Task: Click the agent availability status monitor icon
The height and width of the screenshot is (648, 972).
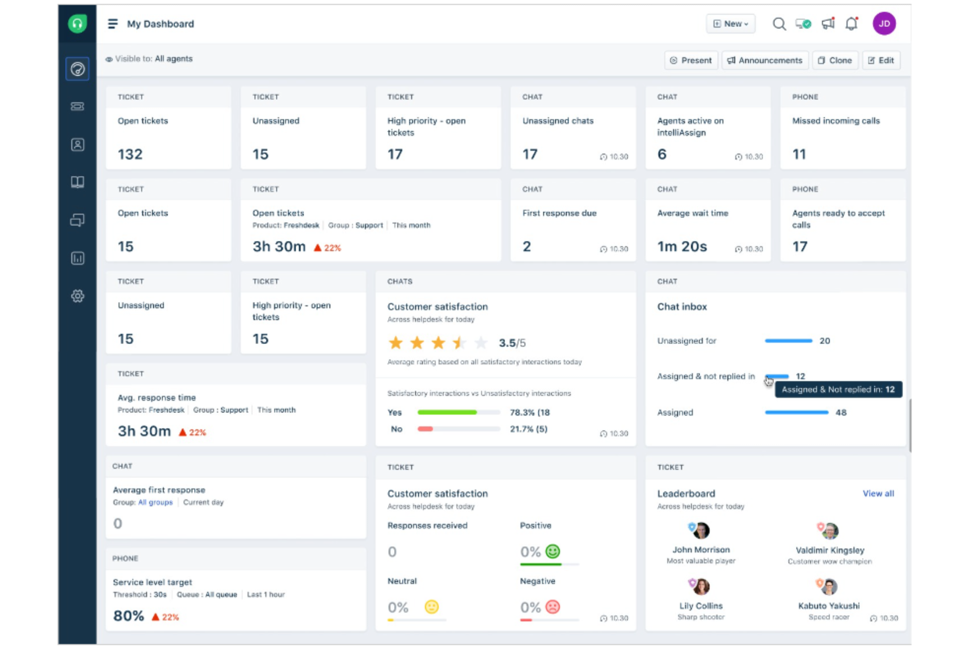Action: pyautogui.click(x=803, y=23)
